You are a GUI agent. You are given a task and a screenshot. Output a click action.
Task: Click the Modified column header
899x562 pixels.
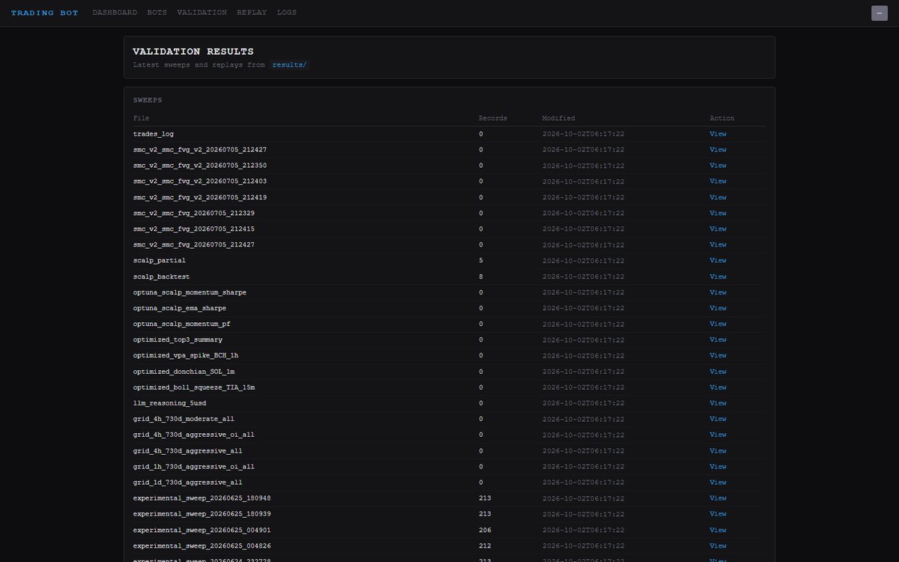point(559,118)
